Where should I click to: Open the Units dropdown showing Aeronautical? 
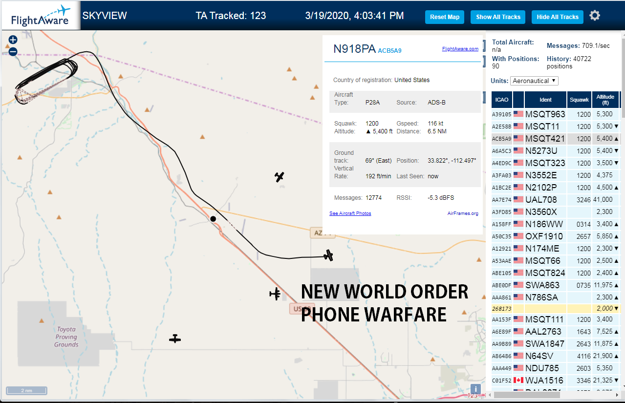(534, 81)
